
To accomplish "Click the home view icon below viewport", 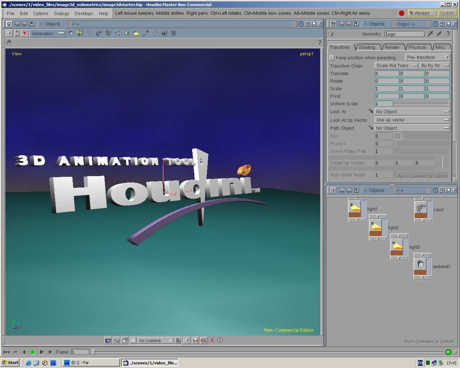I will [x=116, y=340].
